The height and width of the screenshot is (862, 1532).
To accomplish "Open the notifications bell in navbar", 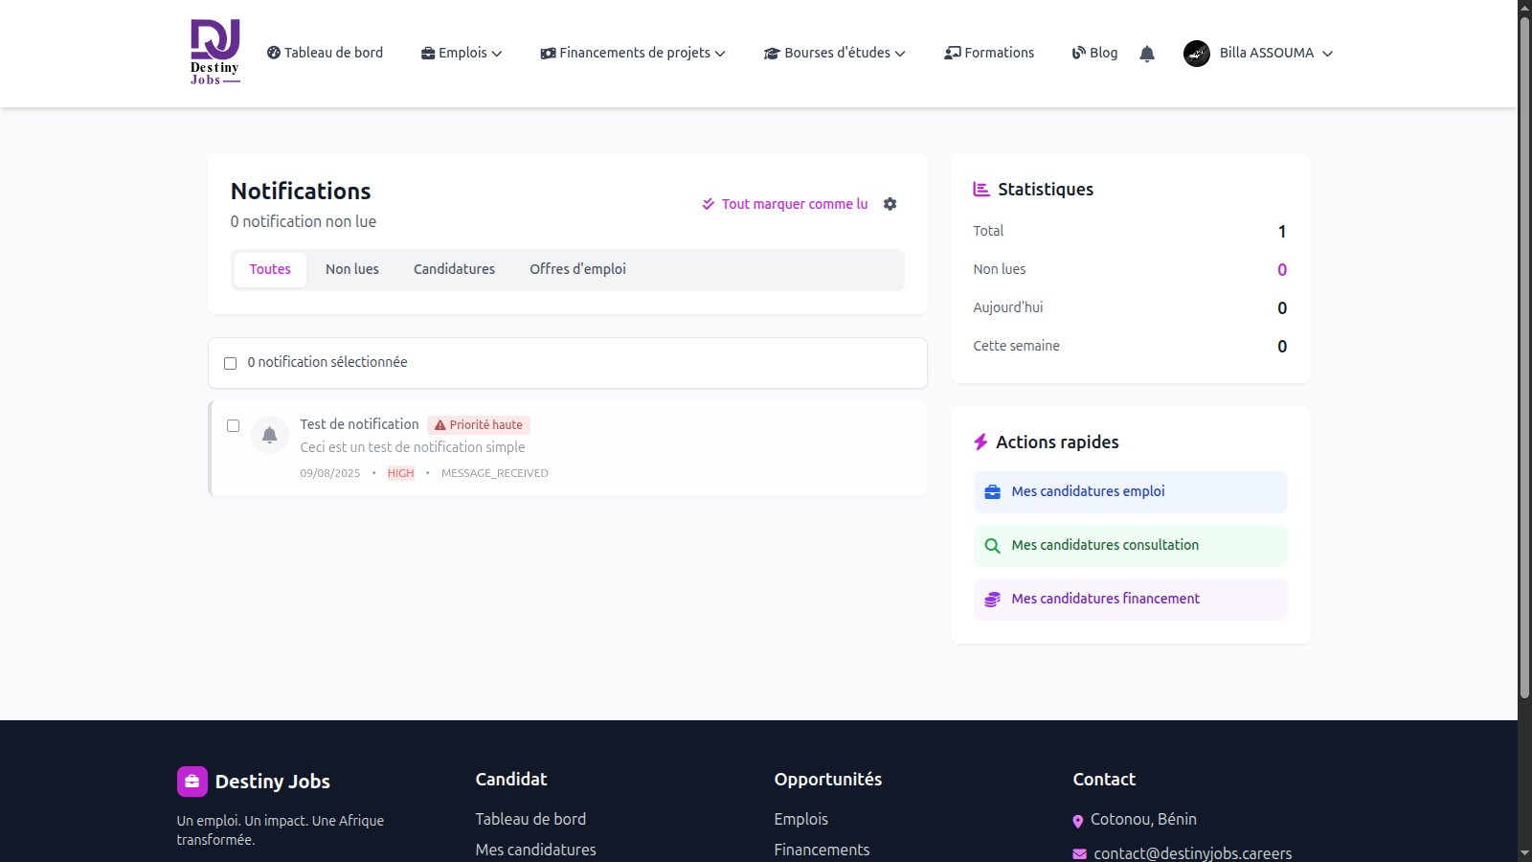I will click(x=1147, y=54).
